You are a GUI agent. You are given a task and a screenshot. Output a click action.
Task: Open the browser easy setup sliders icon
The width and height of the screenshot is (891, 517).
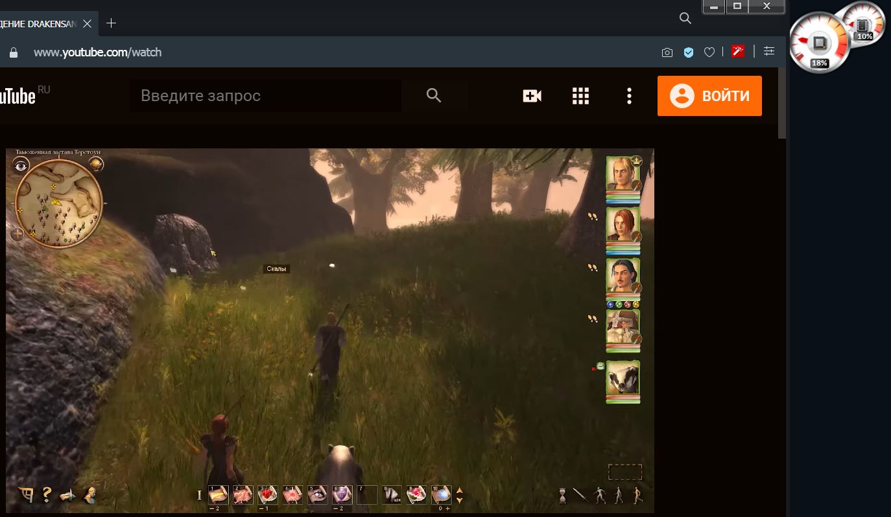coord(769,51)
